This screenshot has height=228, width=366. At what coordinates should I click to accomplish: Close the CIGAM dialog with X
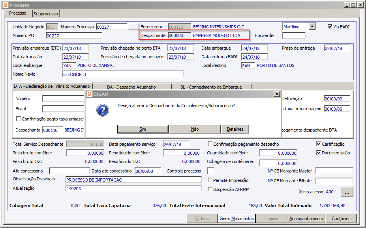[277, 94]
